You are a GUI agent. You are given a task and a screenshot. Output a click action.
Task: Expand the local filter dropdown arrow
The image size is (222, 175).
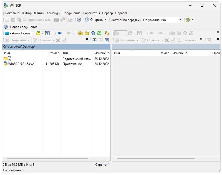(x=52, y=33)
